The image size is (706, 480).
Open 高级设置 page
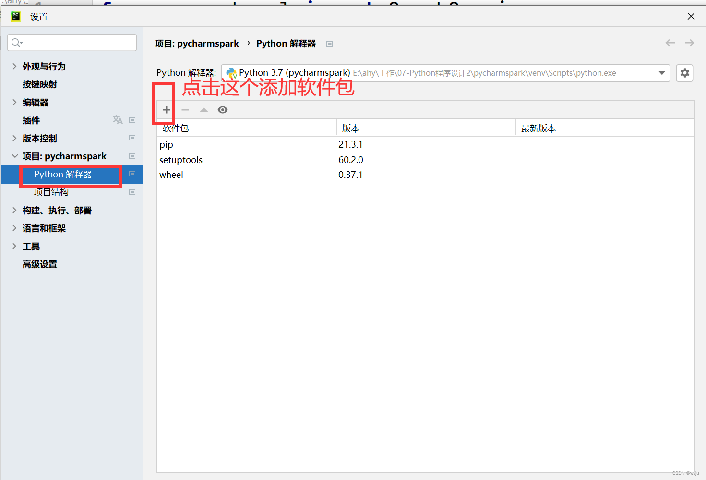tap(40, 264)
